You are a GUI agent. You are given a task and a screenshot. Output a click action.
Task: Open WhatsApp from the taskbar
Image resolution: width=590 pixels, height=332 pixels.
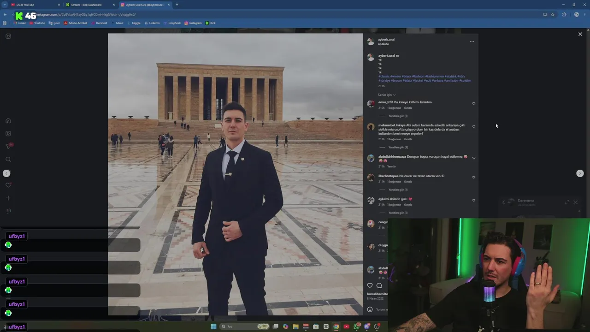(357, 326)
